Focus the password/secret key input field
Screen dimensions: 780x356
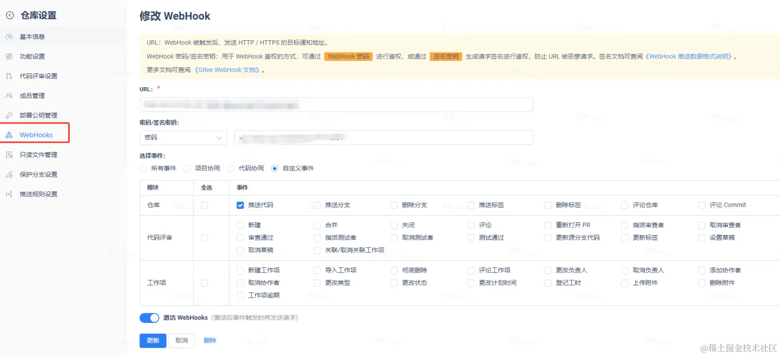pos(383,138)
